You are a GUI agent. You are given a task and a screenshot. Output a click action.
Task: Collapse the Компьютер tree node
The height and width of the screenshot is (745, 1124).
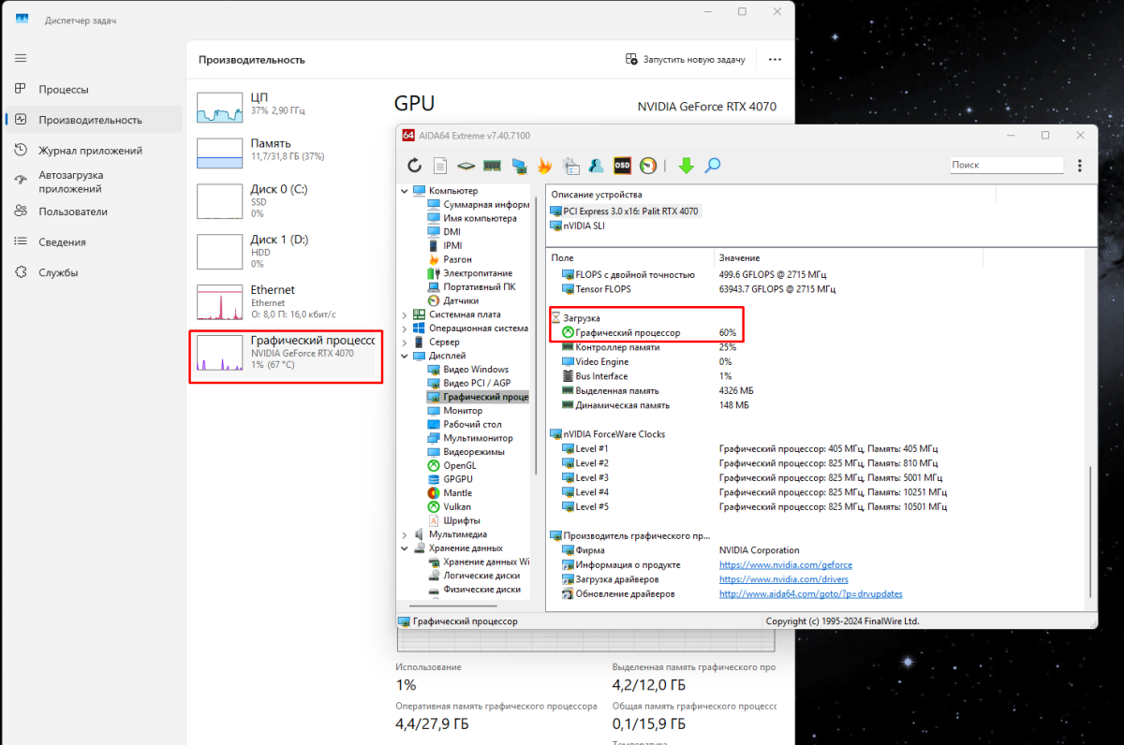coord(405,191)
